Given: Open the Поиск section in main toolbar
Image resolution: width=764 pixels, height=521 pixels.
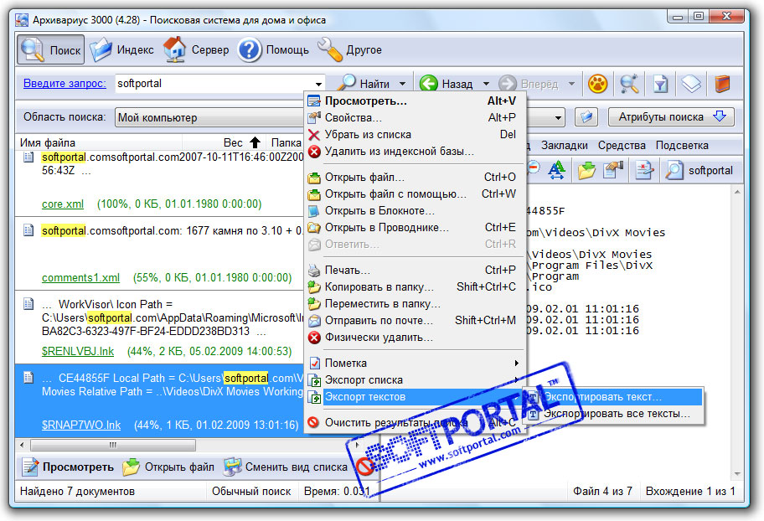Looking at the screenshot, I should pos(50,49).
